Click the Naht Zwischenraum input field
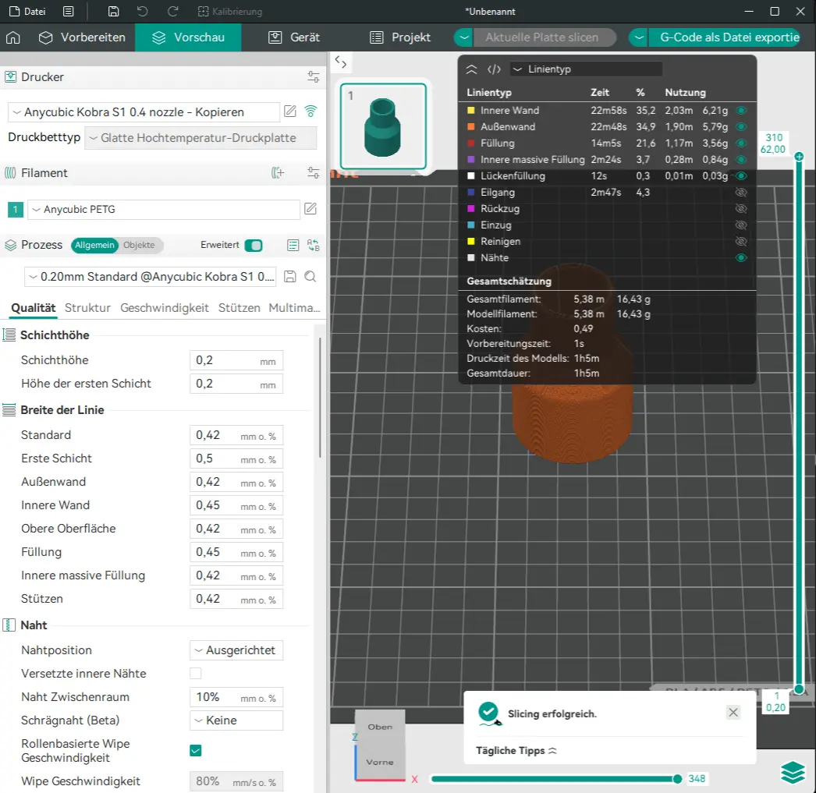 236,697
